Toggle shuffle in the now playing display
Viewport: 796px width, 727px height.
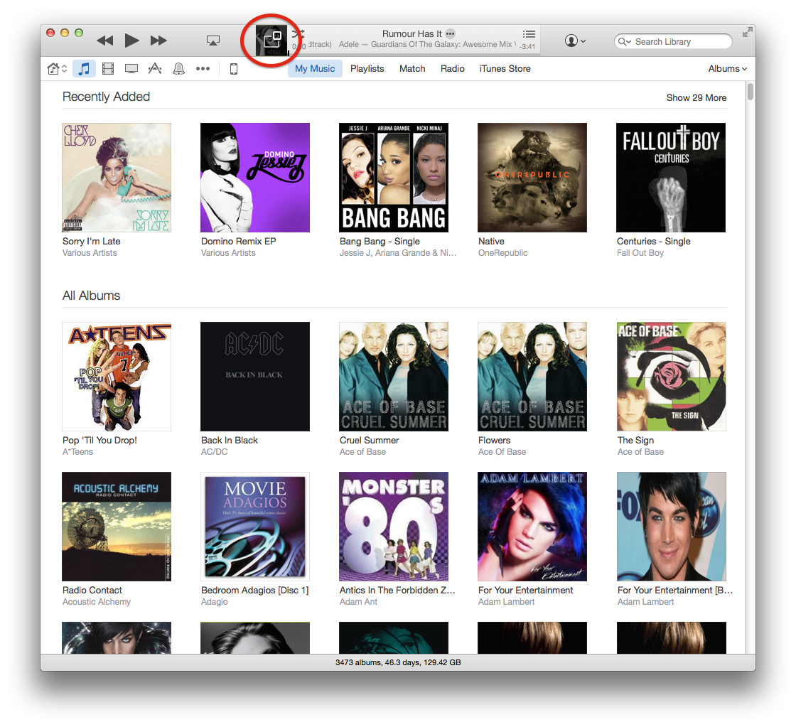click(298, 33)
